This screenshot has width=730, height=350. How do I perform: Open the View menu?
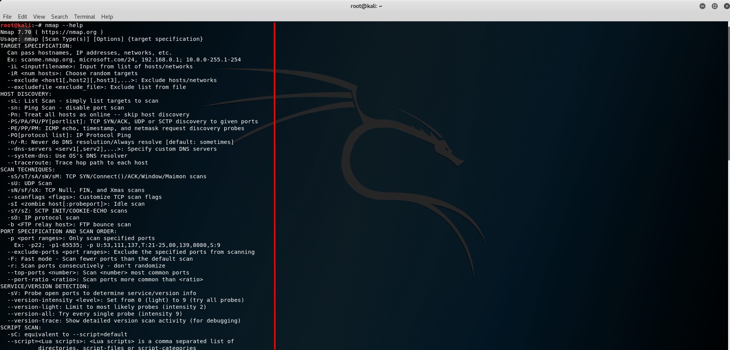39,17
